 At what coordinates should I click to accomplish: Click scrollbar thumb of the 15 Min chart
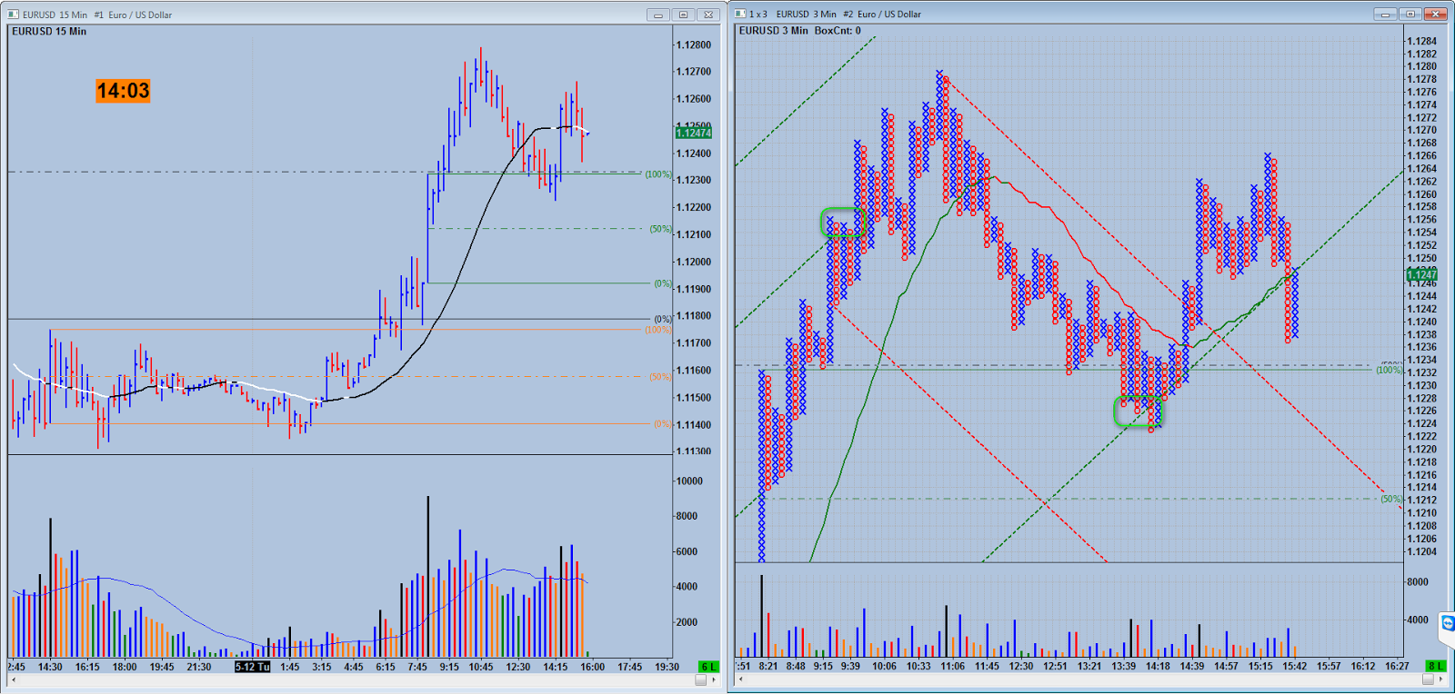click(700, 679)
